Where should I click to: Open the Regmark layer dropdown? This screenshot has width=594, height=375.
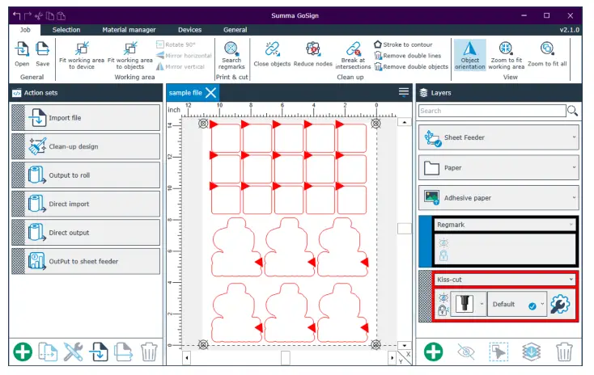click(505, 225)
